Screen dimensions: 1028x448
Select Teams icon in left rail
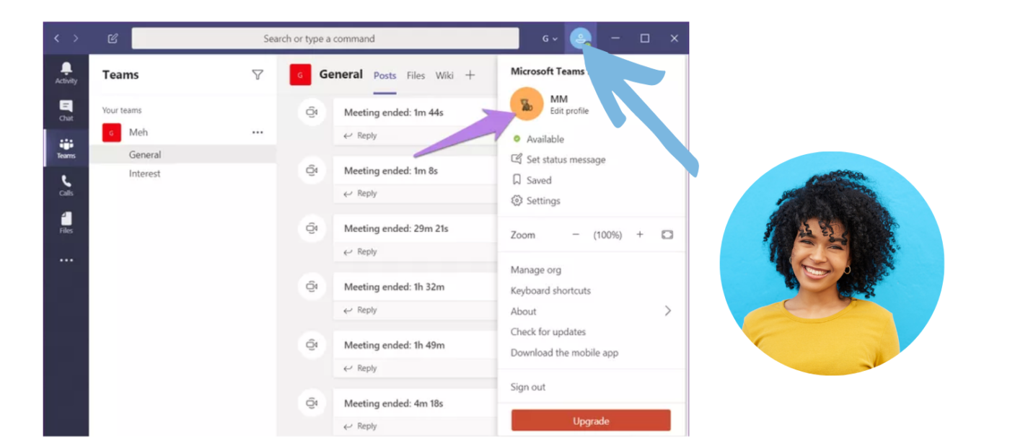pyautogui.click(x=66, y=148)
